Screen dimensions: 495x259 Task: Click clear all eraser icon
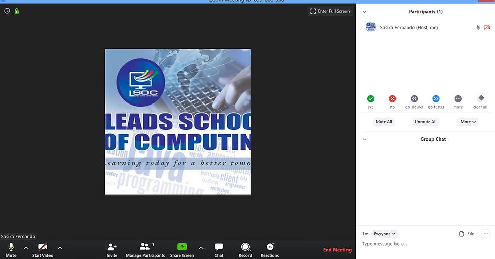[480, 98]
